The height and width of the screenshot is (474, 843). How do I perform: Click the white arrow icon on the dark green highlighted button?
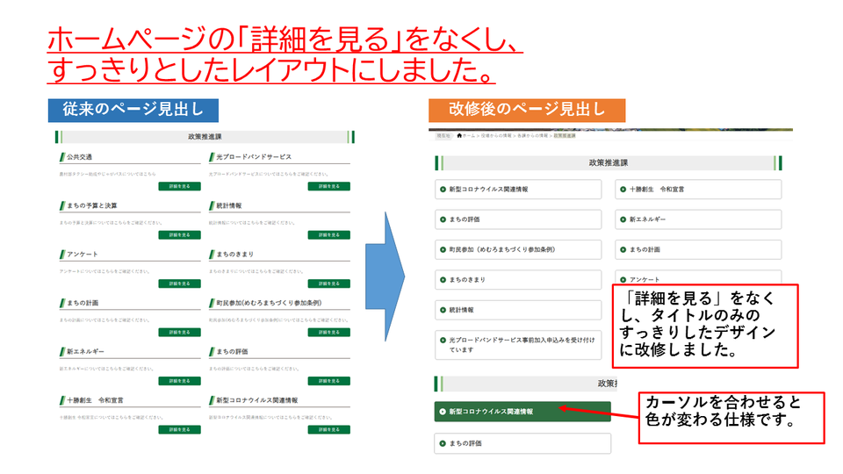pyautogui.click(x=443, y=411)
